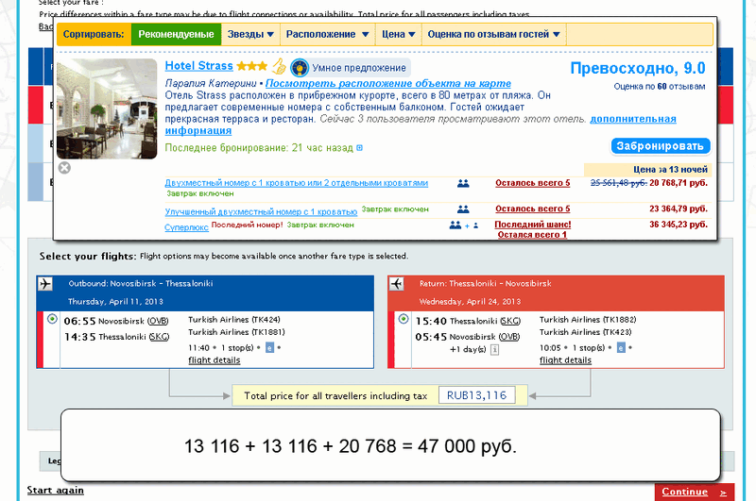Open the double room with 1 or 2 beds link

tap(297, 183)
